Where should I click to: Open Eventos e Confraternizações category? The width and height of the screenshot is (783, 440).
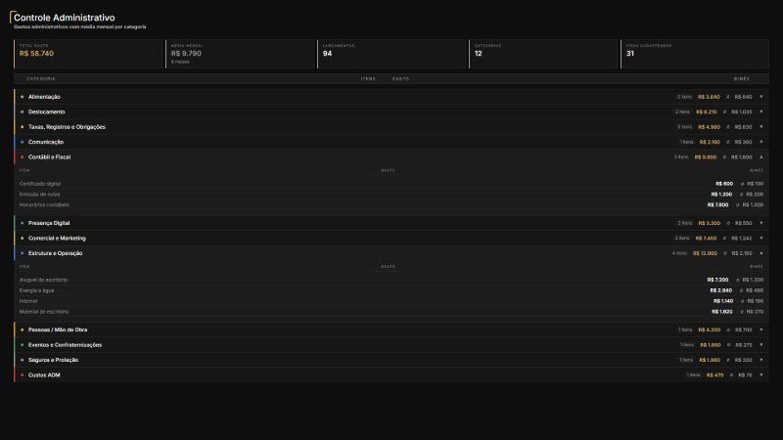(391, 345)
